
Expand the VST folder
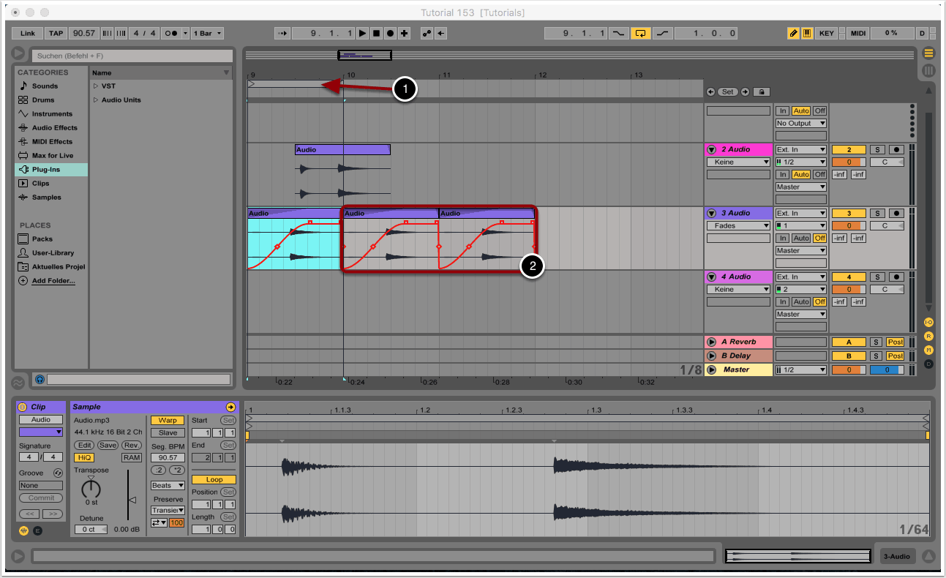pos(96,86)
